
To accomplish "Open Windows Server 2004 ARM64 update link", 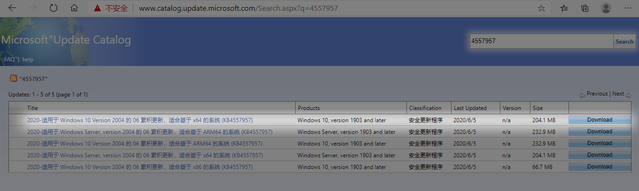I will (x=149, y=132).
